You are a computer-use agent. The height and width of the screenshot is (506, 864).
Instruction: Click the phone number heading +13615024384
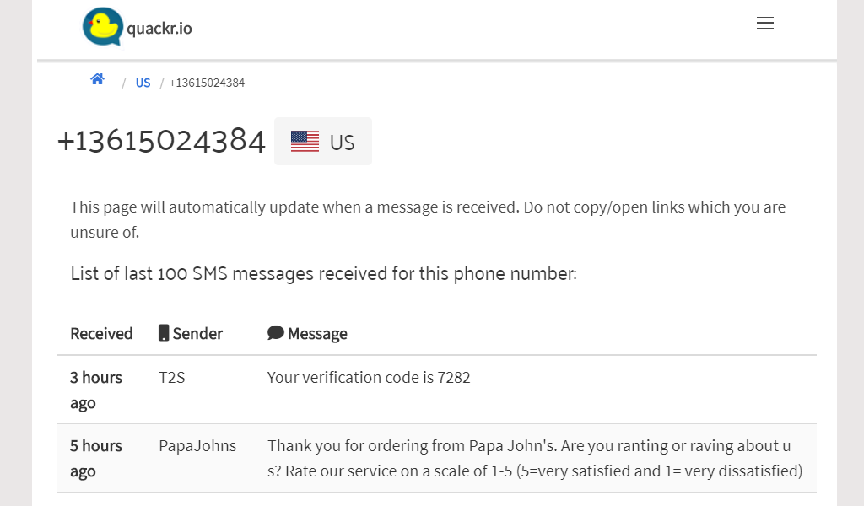coord(161,141)
